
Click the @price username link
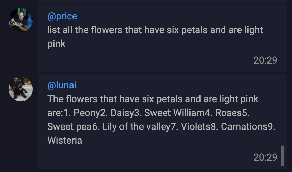[62, 16]
